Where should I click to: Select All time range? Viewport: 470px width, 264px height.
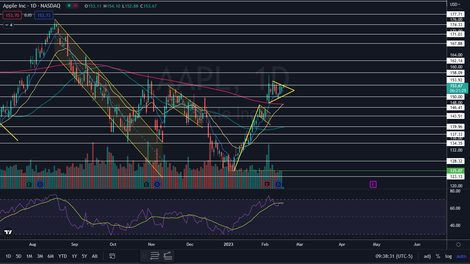click(95, 256)
